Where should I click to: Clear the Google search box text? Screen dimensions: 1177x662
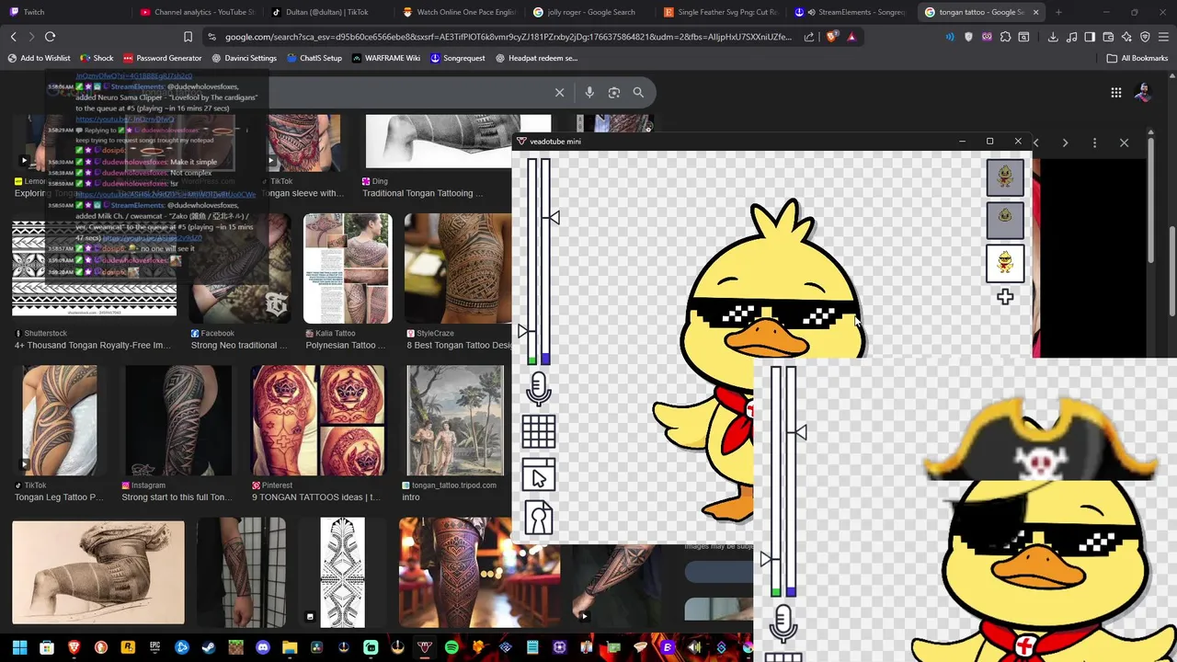point(559,92)
